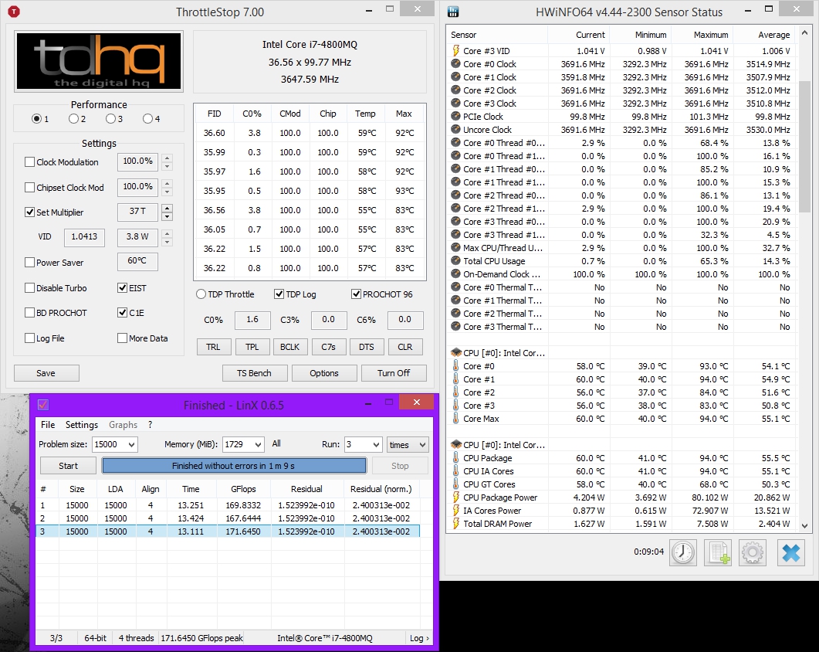Screen dimensions: 819x652
Task: Check the More Data option
Action: 122,338
